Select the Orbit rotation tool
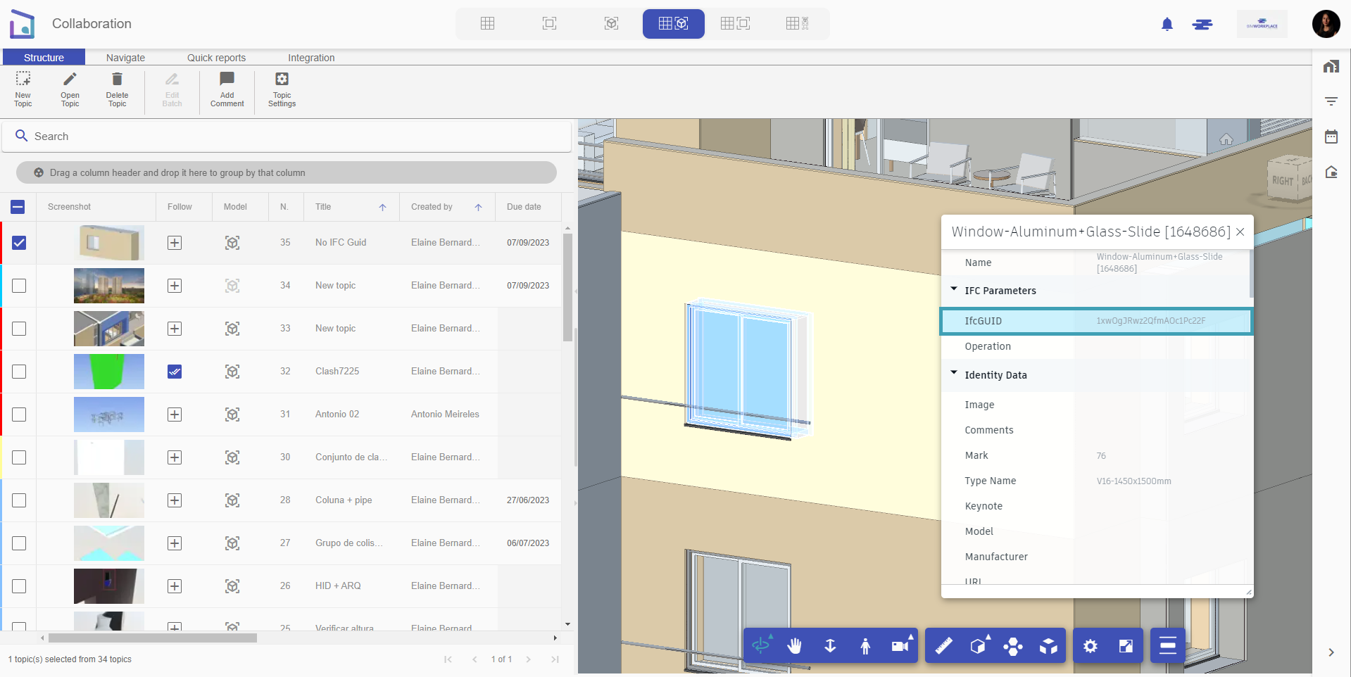Screen dimensions: 1351x677 tap(762, 645)
